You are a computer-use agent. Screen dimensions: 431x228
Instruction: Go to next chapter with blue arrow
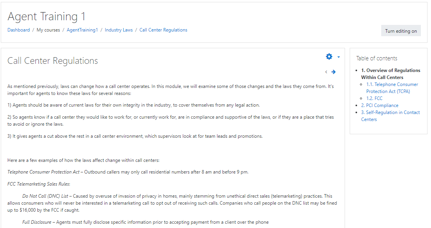coord(333,72)
